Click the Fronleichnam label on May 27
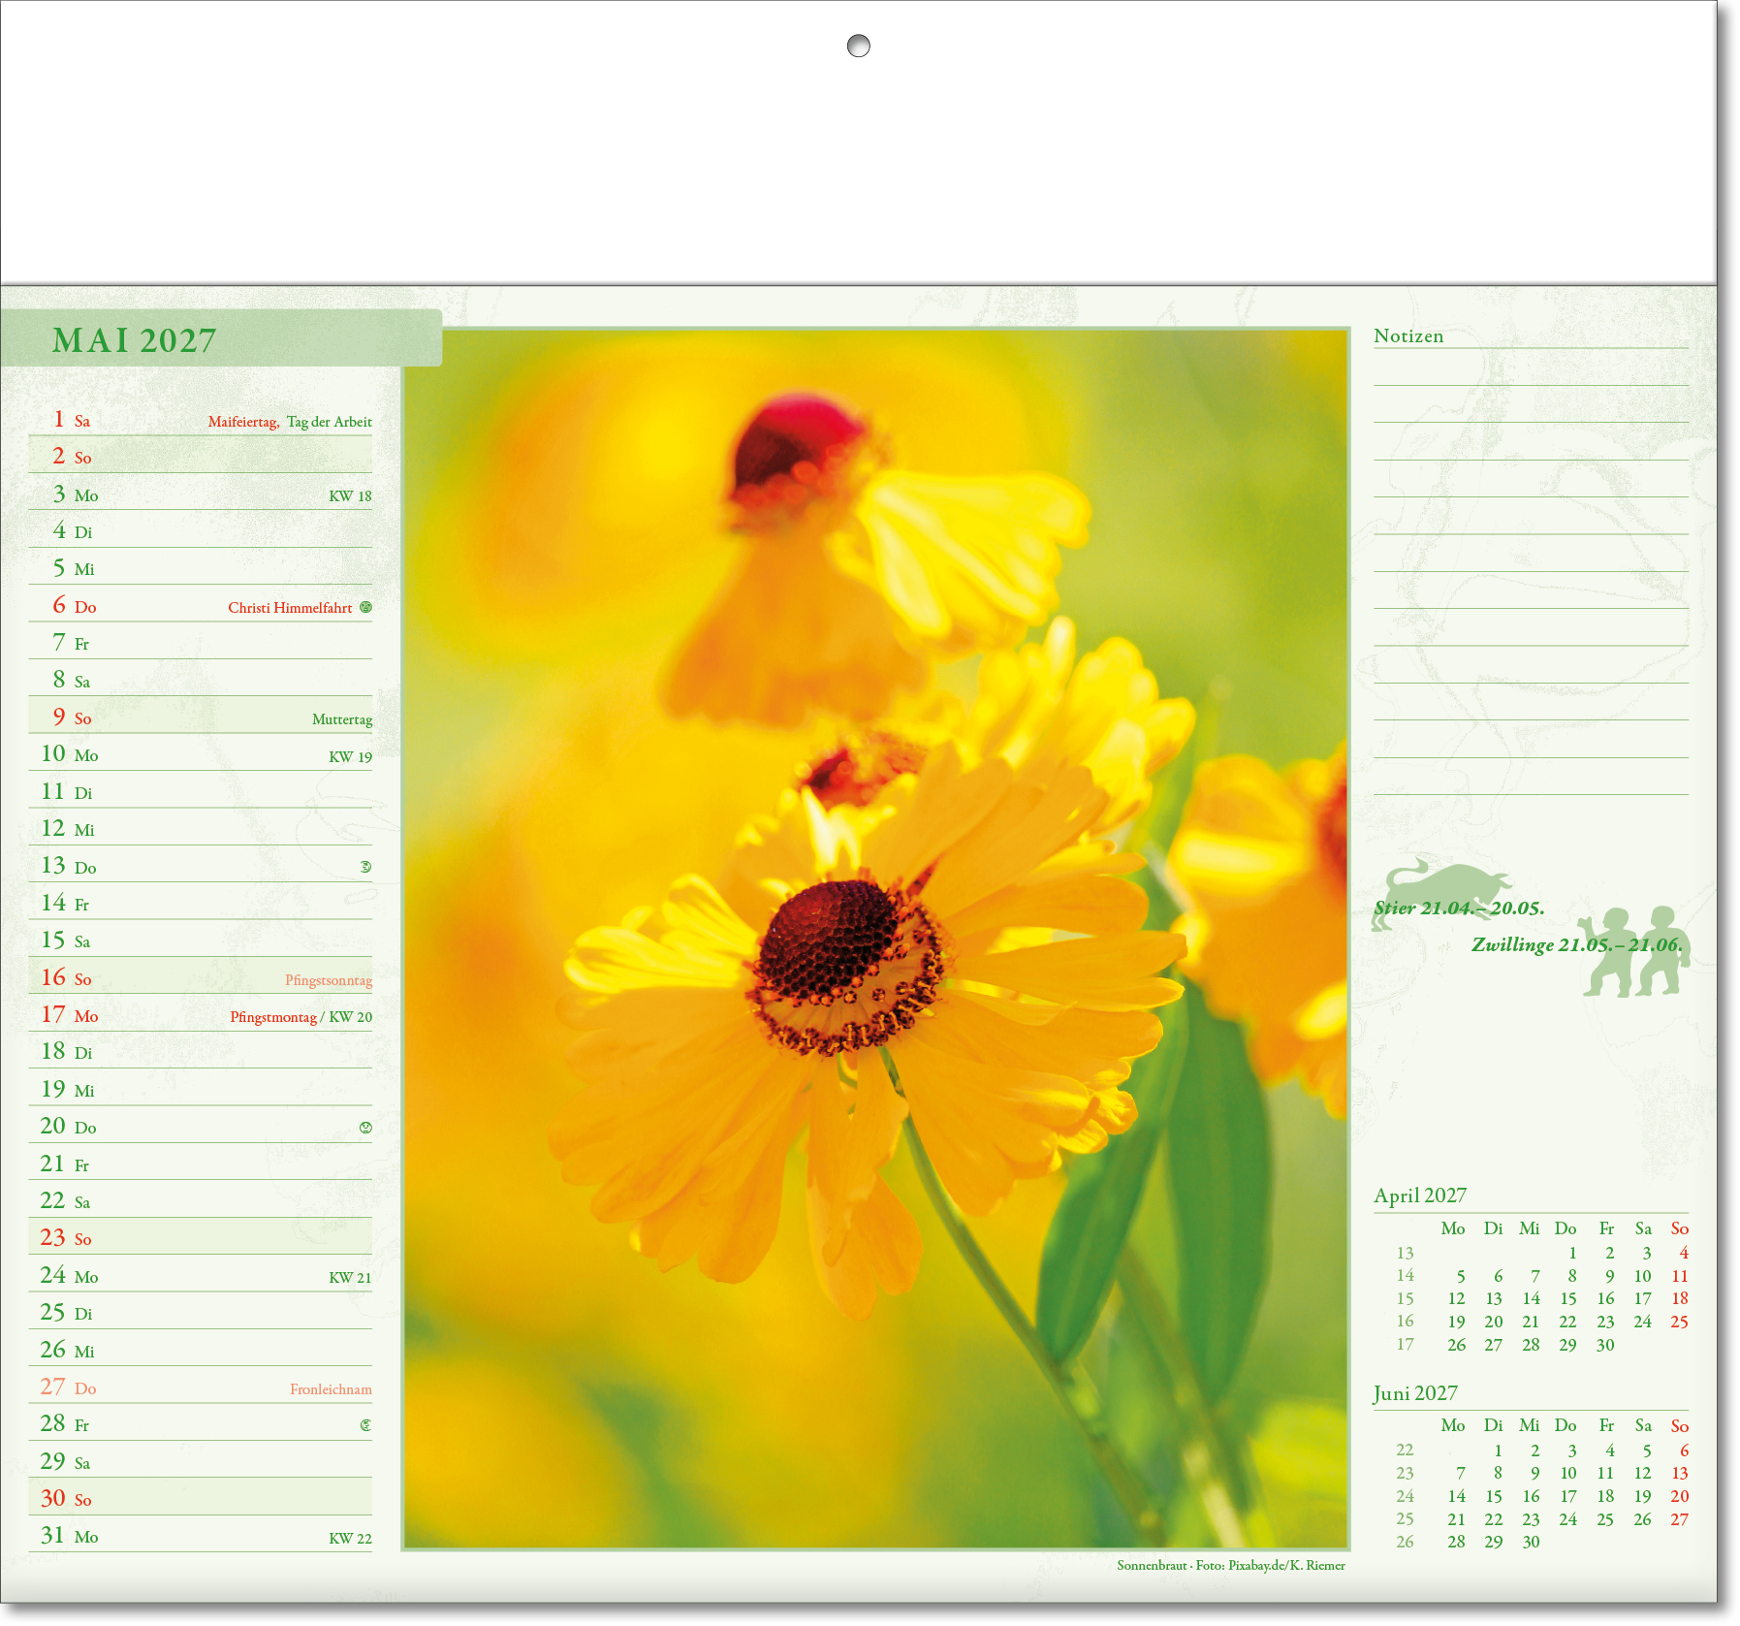This screenshot has width=1740, height=1626. tap(331, 1389)
